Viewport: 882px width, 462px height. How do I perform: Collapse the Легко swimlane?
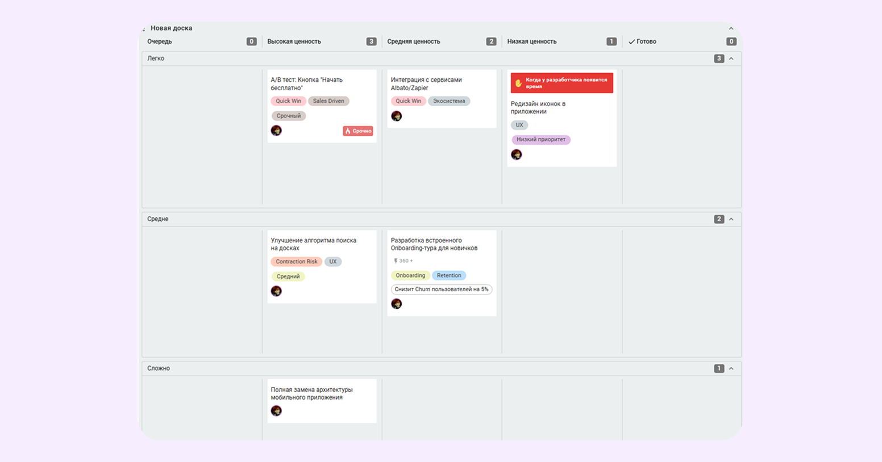point(731,58)
